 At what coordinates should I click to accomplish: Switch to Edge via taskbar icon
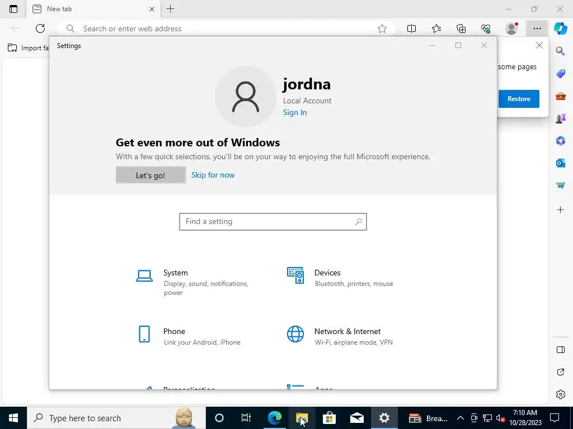[274, 418]
